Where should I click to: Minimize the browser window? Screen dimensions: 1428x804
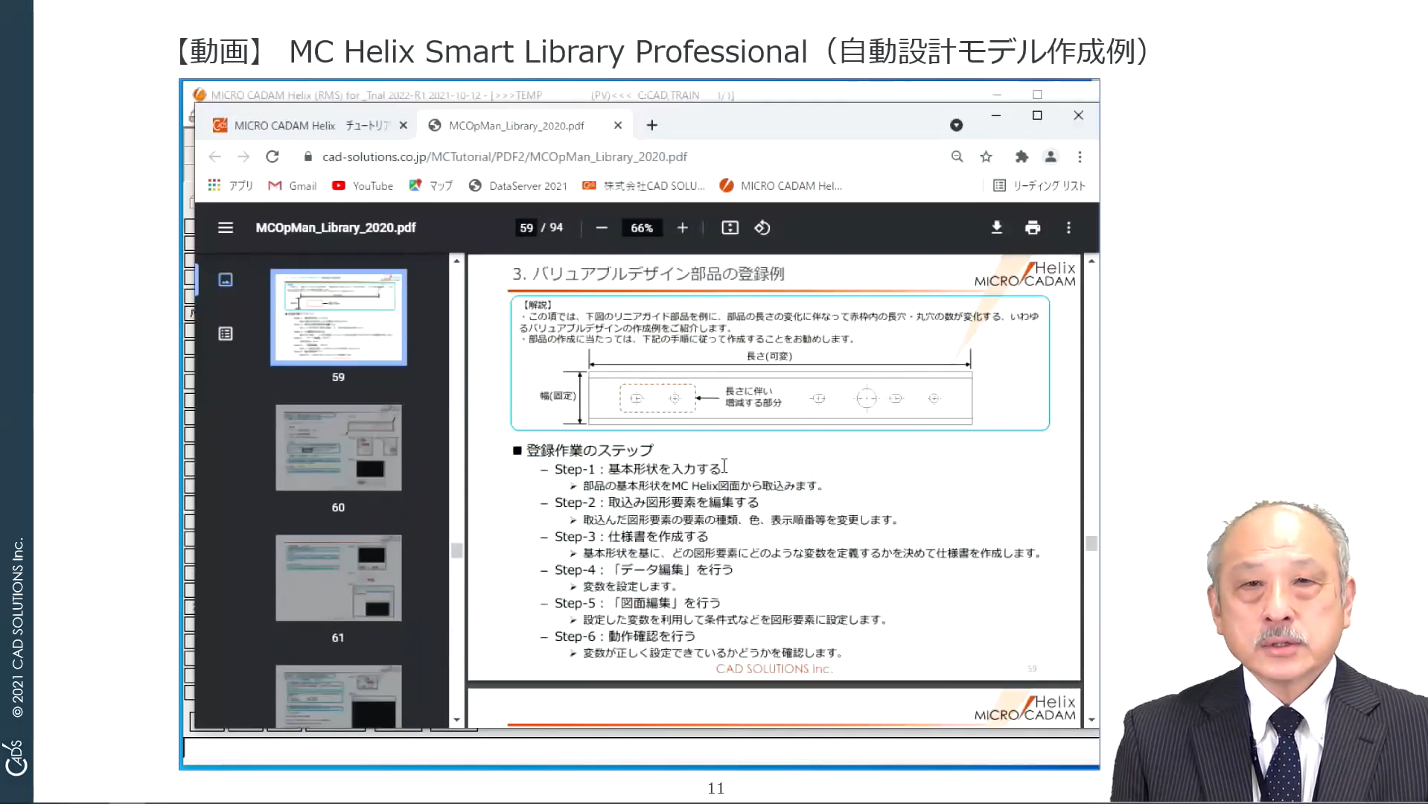pos(996,115)
